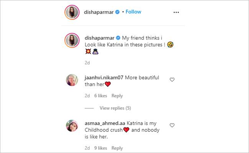View the 6 likes on first comment

101,96
